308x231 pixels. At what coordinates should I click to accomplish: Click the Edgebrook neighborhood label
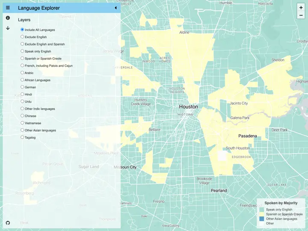pyautogui.click(x=241, y=157)
